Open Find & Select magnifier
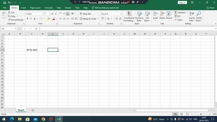This screenshot has height=122, width=217. point(199,17)
